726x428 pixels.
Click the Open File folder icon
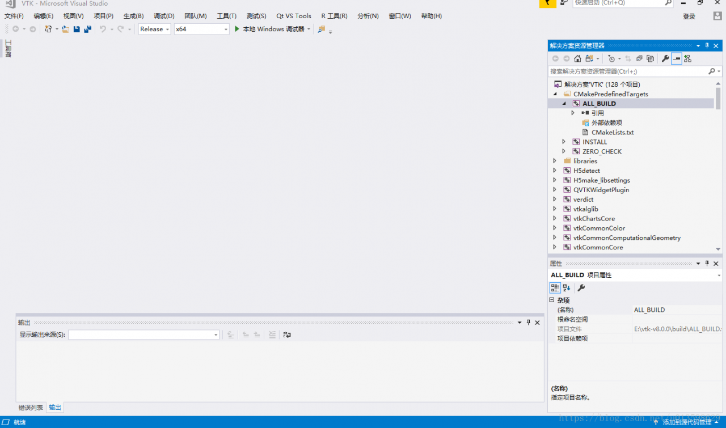pos(66,29)
